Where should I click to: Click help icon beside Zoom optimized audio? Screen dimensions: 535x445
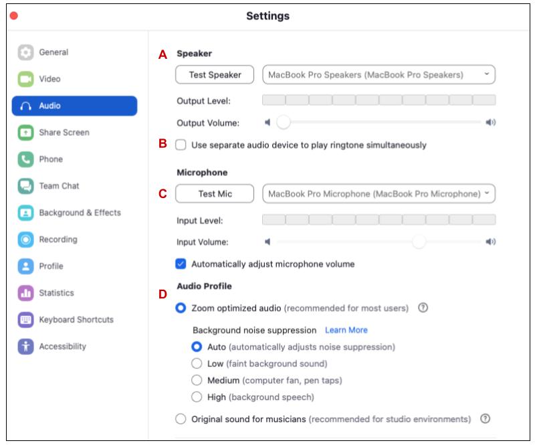coord(423,308)
